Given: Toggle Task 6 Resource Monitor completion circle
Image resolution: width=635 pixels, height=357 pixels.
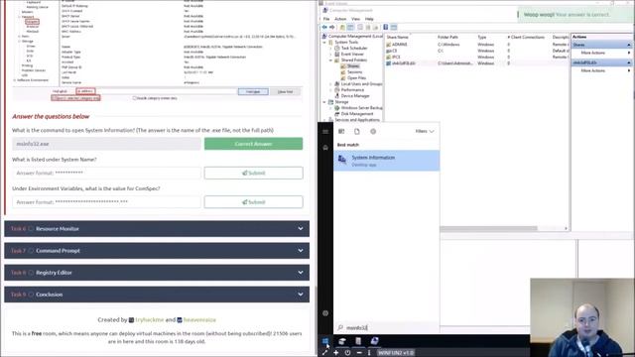Looking at the screenshot, I should [x=31, y=229].
